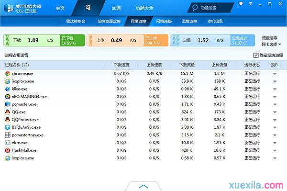Screen dimensions: 287x191
Task: Click the 已下载 10.99 G total
Action: click(72, 40)
